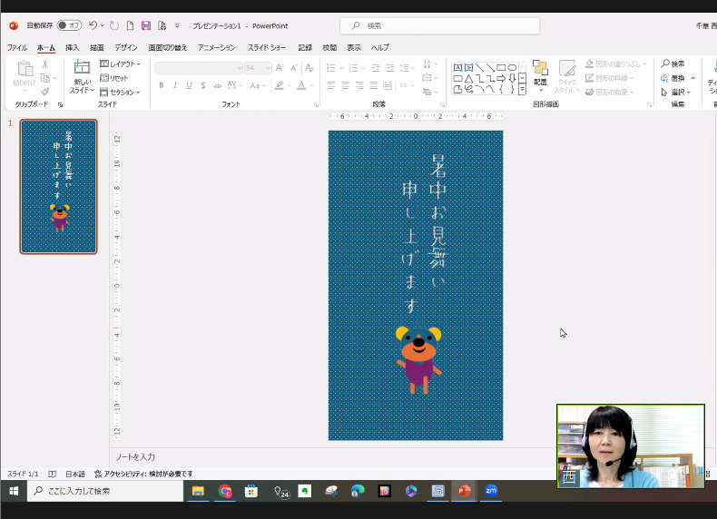This screenshot has height=519, width=717.
Task: Click the アクセシビリティ status bar message
Action: (143, 474)
